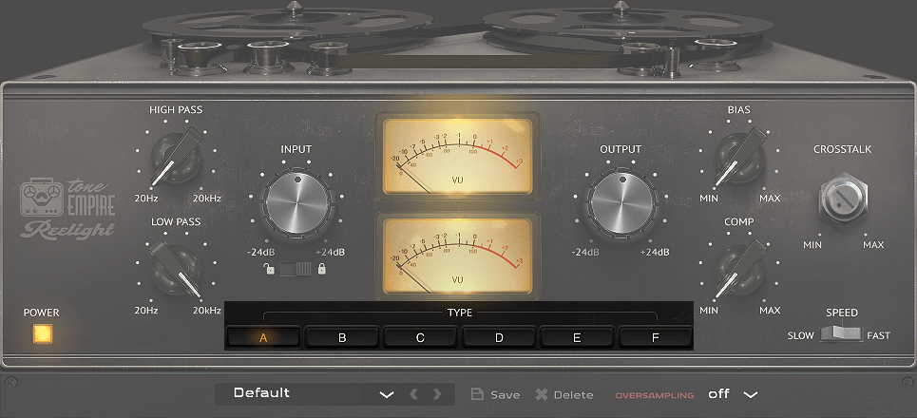Click the Low Pass filter knob
917x418 pixels.
click(176, 268)
